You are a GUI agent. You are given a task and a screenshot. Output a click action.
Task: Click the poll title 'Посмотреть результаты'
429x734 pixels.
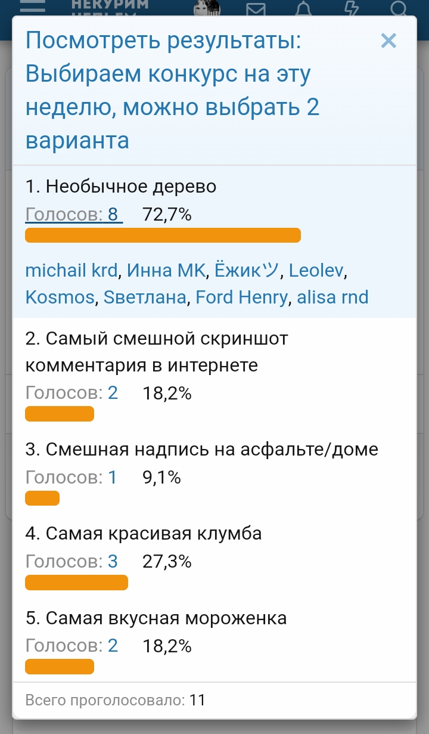point(163,41)
